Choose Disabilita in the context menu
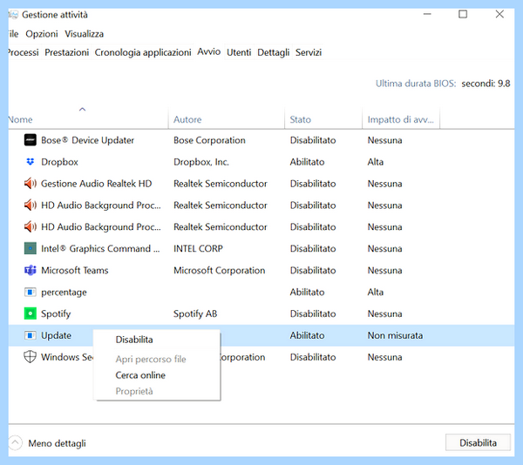 click(157, 340)
